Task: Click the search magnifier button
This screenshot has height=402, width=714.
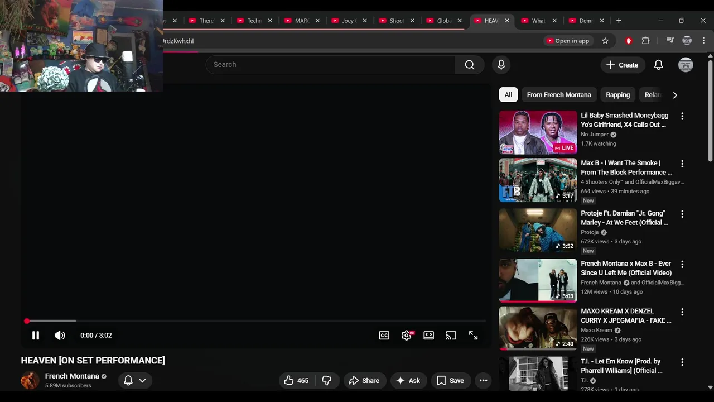Action: point(470,65)
